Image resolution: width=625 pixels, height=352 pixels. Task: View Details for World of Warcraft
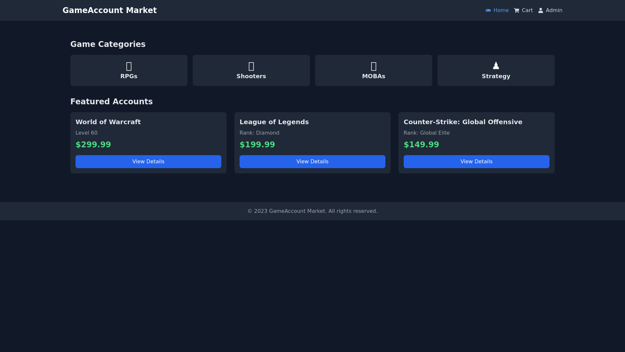click(x=148, y=162)
